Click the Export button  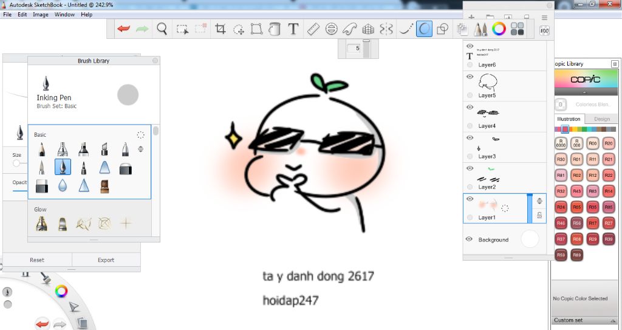106,260
